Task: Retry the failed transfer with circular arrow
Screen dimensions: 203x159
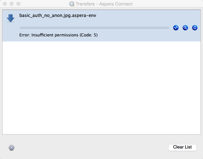Action: point(195,28)
